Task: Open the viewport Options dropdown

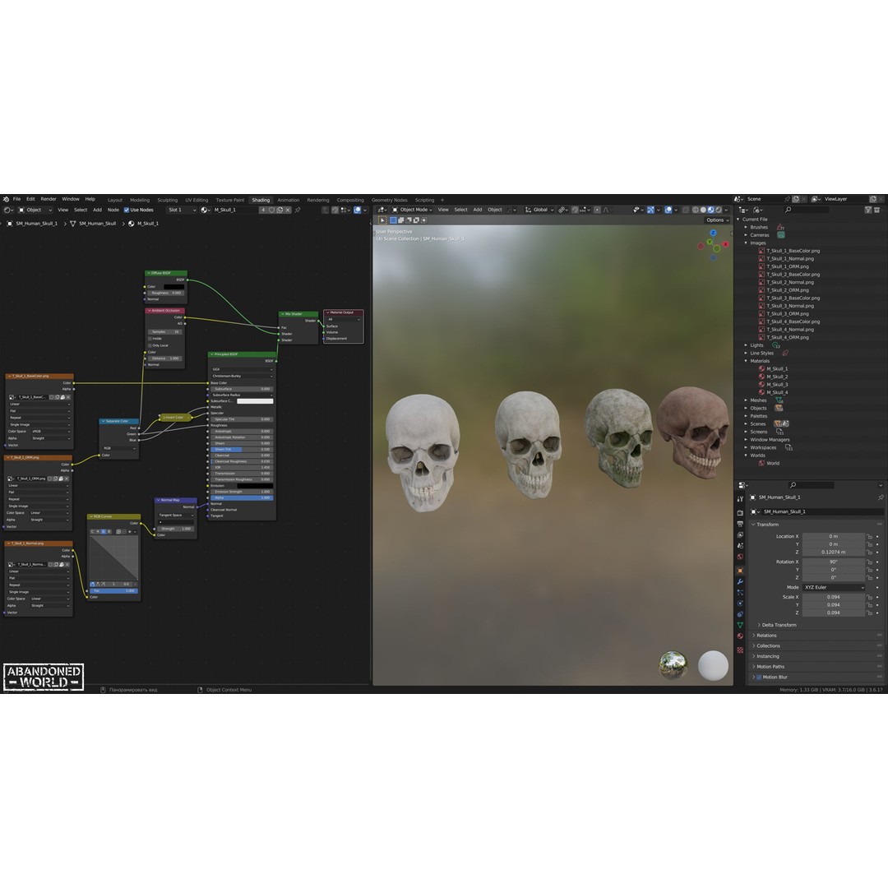Action: (717, 220)
